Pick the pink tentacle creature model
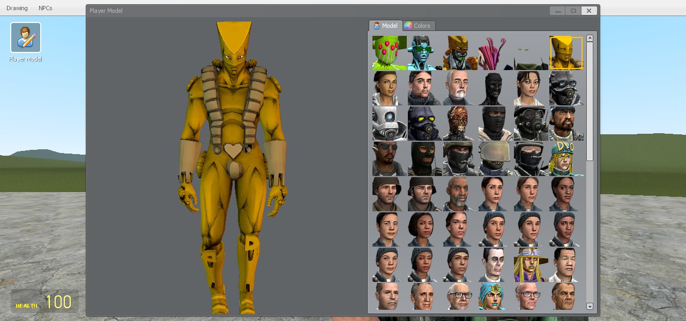 495,53
